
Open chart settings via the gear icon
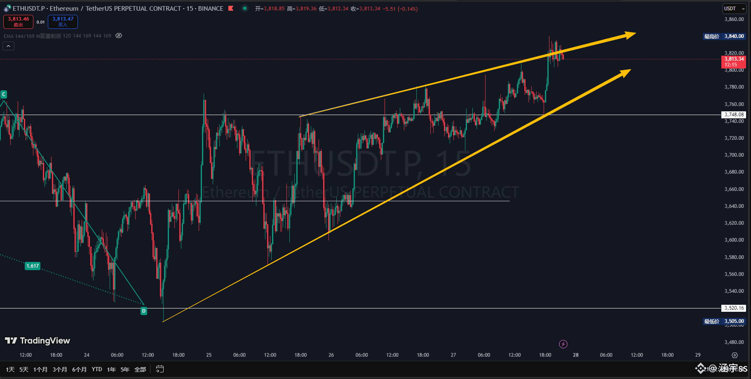(x=734, y=355)
